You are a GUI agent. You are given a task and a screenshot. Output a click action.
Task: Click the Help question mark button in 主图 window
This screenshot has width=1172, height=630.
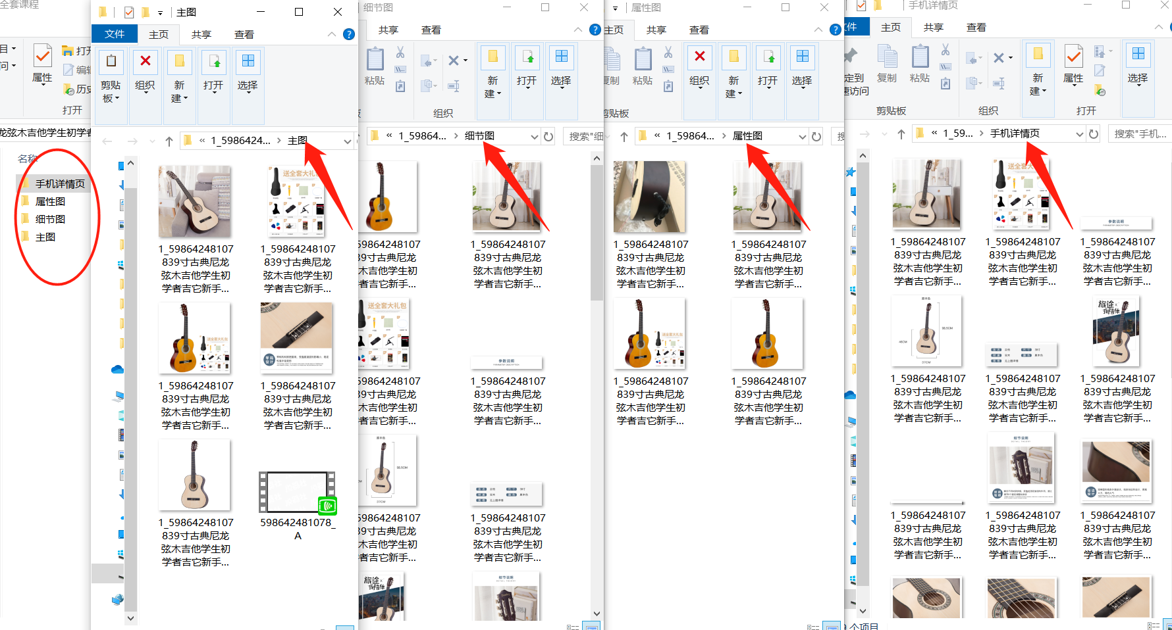(x=349, y=34)
